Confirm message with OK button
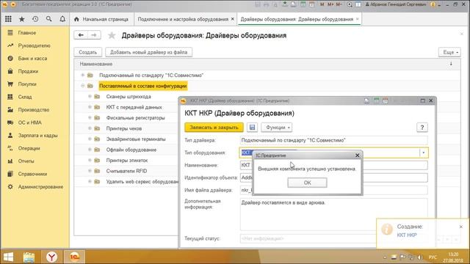 pyautogui.click(x=307, y=183)
